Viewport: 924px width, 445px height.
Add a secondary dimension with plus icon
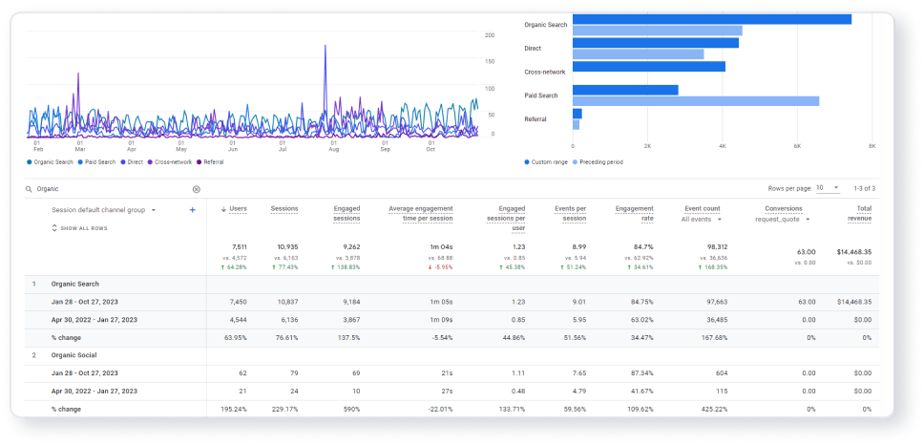click(x=192, y=210)
